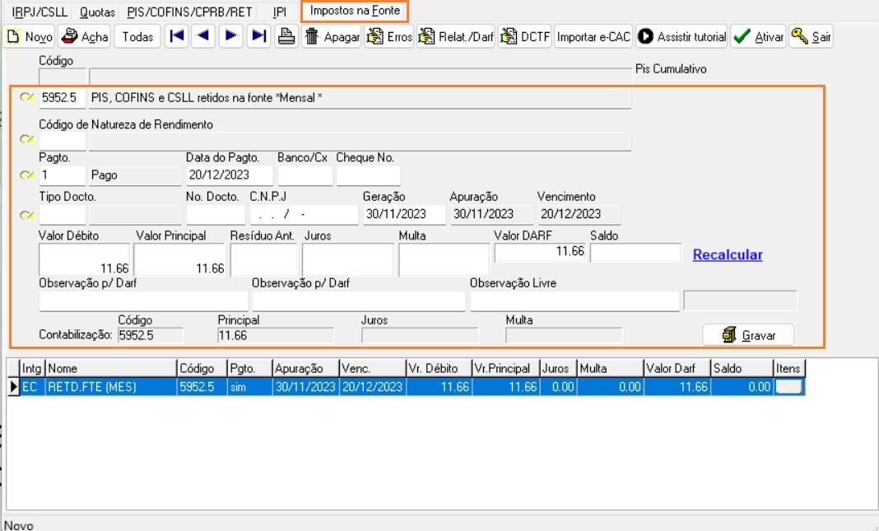Click the code field showing 5952.5
Viewport: 879px width, 531px height.
pos(63,98)
